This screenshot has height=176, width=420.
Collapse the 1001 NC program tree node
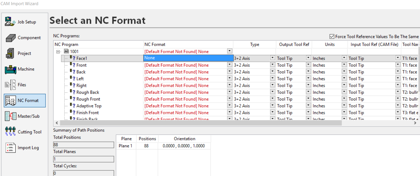58,52
